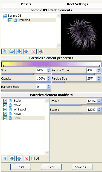The image size is (102, 172).
Task: Select the Particles tree item
Action: (x=31, y=20)
